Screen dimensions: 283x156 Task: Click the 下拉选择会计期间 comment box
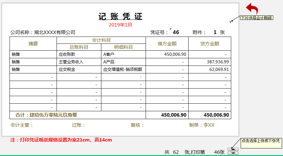coord(256,18)
